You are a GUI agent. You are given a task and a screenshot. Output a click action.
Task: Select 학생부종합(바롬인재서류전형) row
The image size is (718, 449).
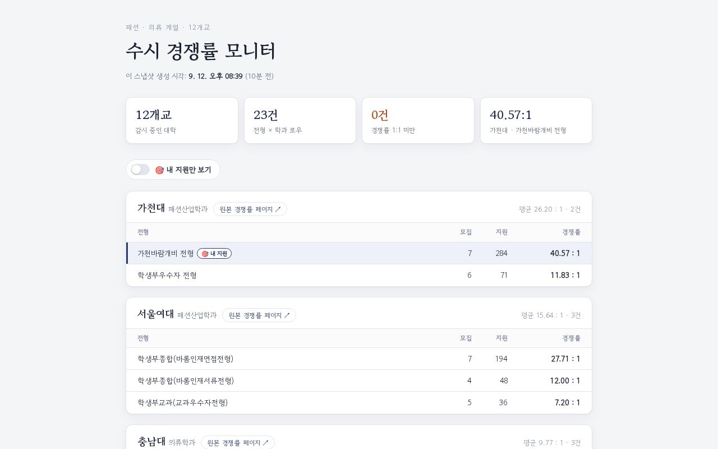[x=359, y=381]
